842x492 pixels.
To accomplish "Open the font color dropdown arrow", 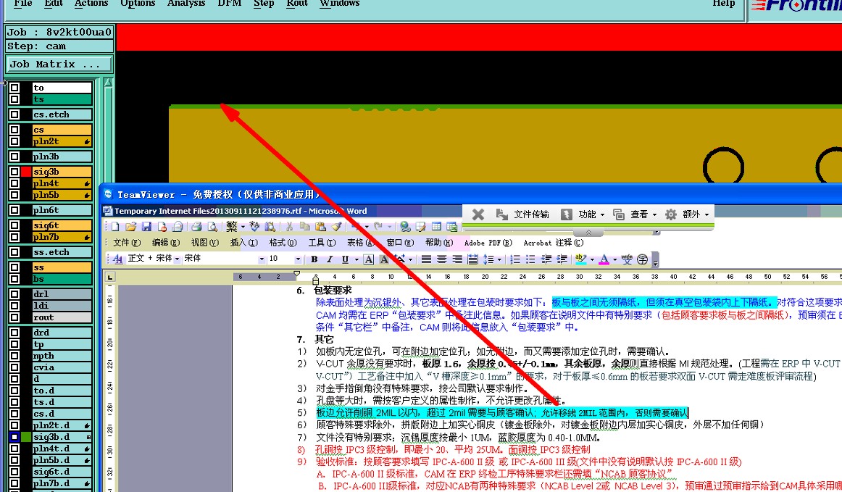I will pyautogui.click(x=615, y=259).
